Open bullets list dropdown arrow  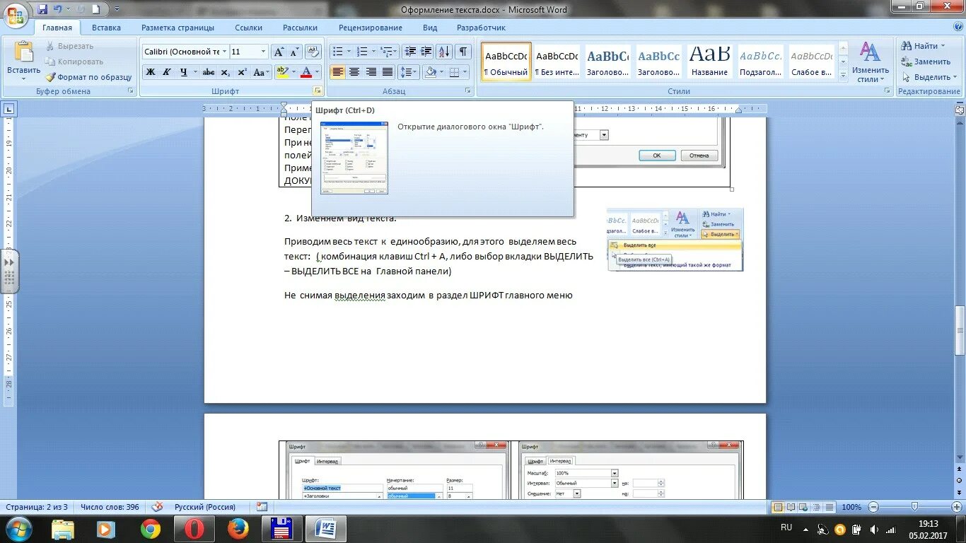point(349,52)
